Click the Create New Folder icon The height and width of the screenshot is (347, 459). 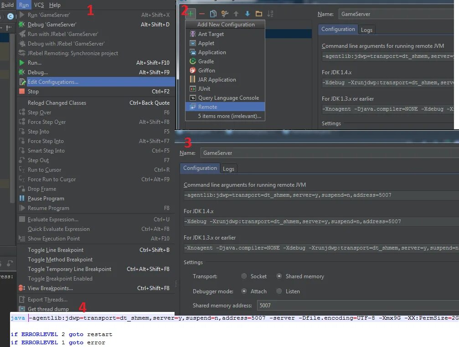pos(259,14)
